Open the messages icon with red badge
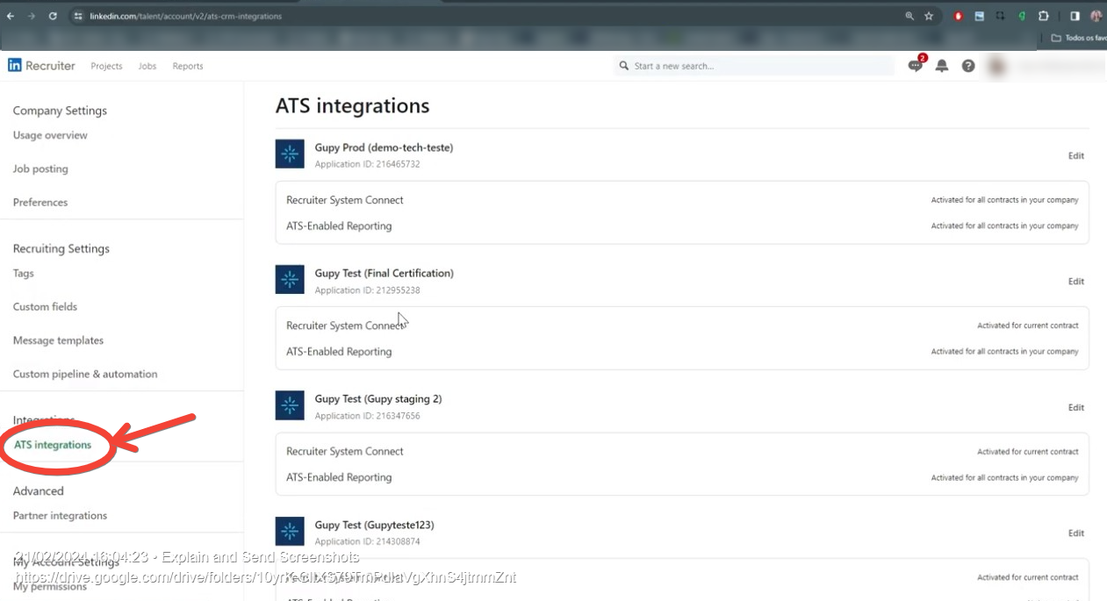The width and height of the screenshot is (1107, 601). click(916, 66)
